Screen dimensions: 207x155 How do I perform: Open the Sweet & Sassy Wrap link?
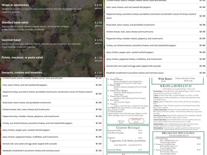click(x=160, y=115)
